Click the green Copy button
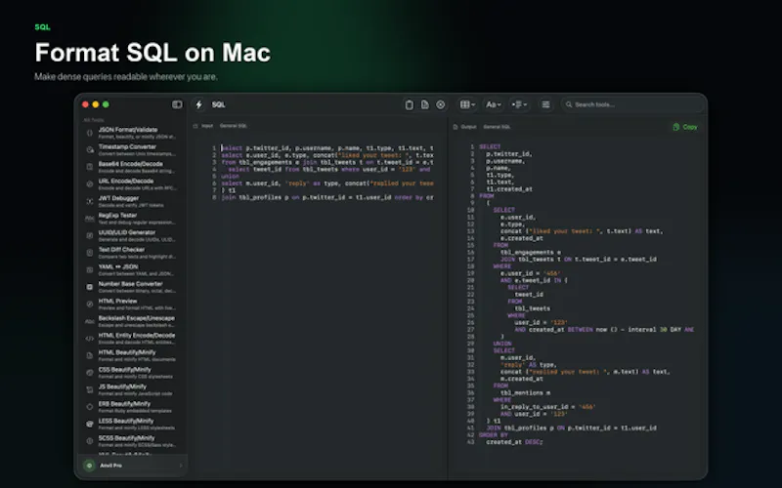 685,127
